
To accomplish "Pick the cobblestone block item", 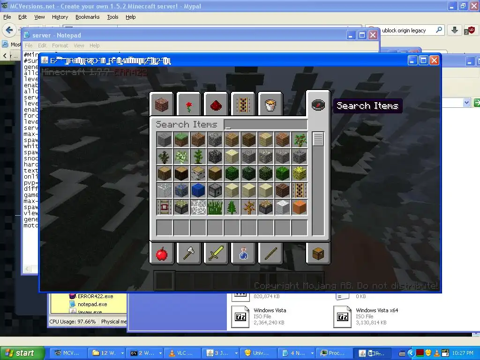I will point(215,140).
